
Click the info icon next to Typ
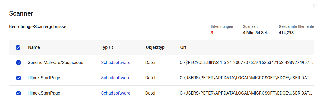pos(111,47)
